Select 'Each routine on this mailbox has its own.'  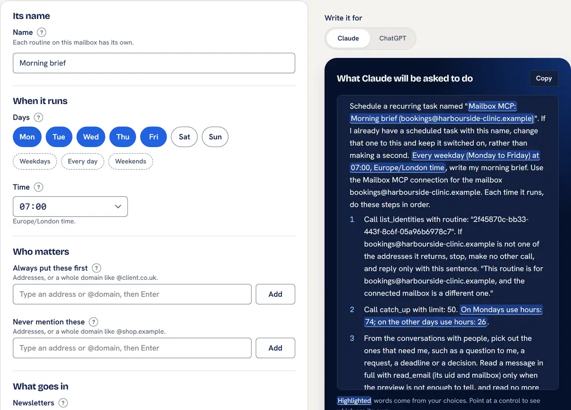click(73, 43)
